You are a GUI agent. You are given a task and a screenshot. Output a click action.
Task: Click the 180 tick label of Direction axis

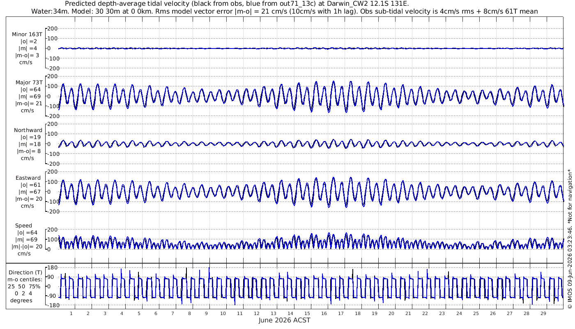coord(52,268)
